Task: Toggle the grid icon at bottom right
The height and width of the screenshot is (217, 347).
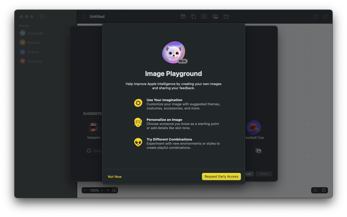Action: 324,190
